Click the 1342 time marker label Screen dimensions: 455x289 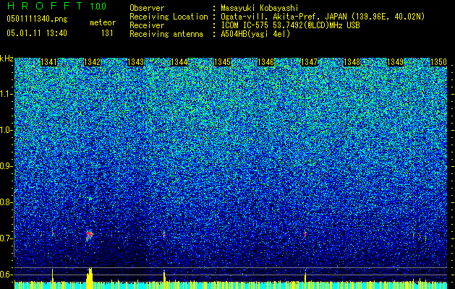pyautogui.click(x=92, y=62)
